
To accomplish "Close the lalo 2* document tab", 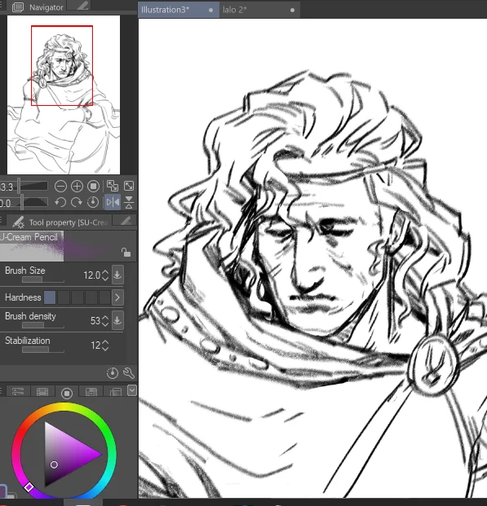I will (293, 10).
